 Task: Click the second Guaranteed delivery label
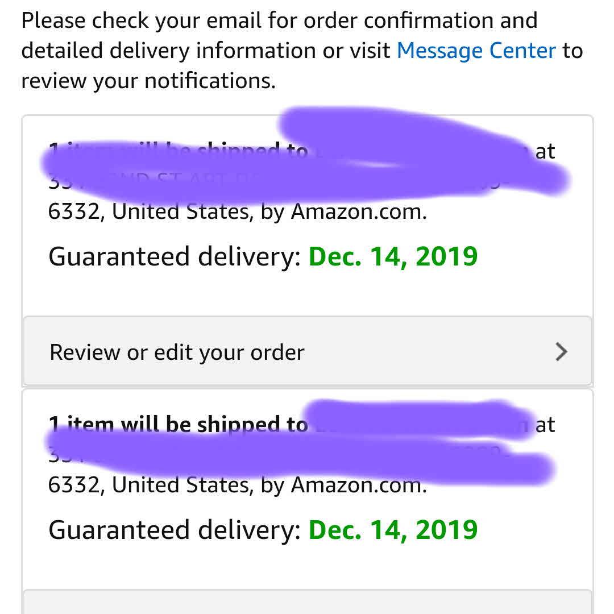(175, 530)
